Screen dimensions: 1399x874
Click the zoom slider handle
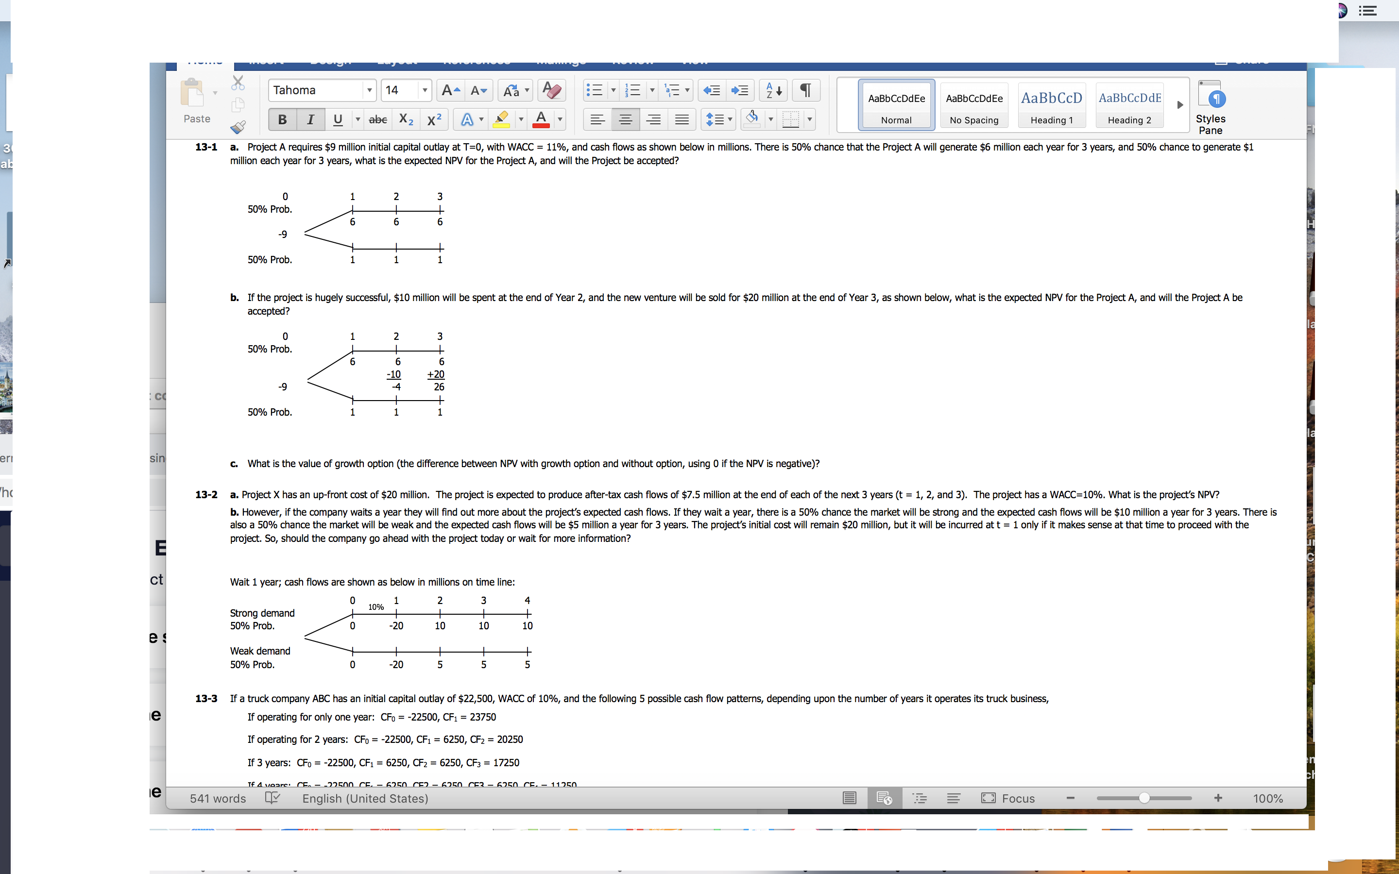click(x=1144, y=798)
